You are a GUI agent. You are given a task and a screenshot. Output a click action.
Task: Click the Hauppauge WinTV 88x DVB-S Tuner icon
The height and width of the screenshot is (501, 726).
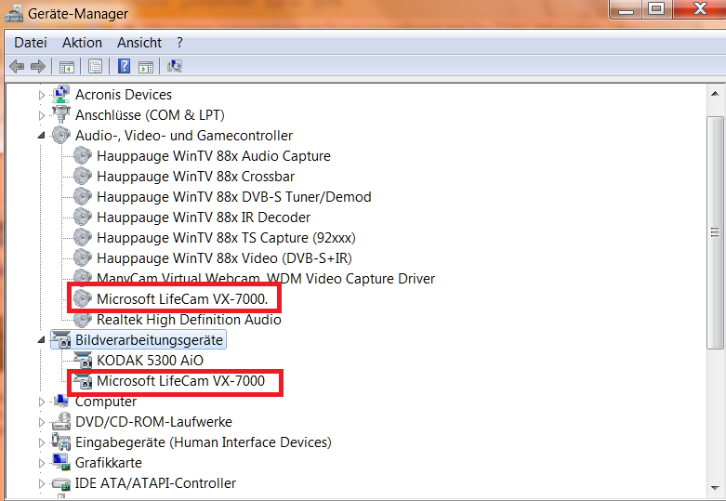coord(83,197)
